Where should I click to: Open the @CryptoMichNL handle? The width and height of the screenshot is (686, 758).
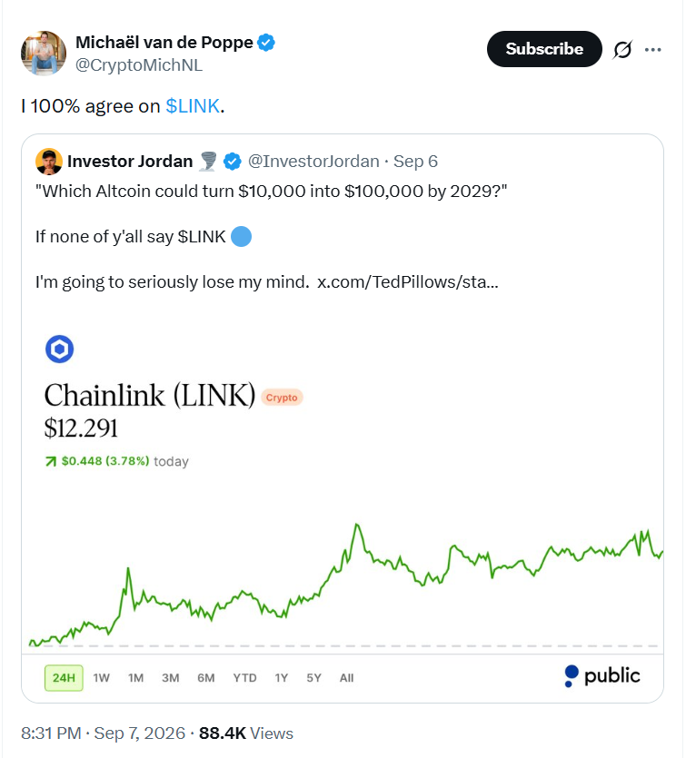[139, 65]
